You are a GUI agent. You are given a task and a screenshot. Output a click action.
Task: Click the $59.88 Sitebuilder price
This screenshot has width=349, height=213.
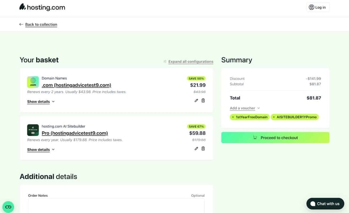click(197, 133)
